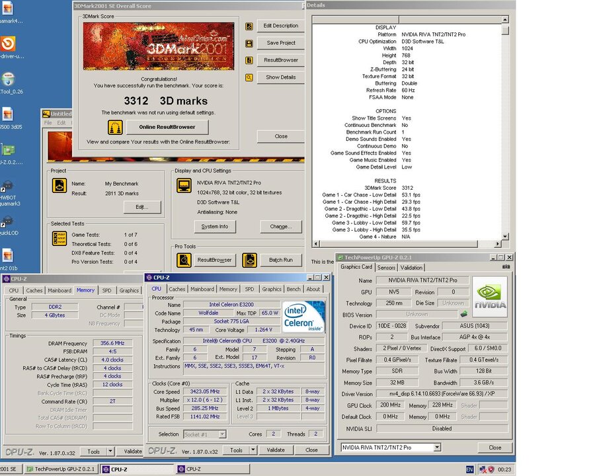Close the 3DMark score dialog
Screen dimensions: 595x476
pyautogui.click(x=281, y=136)
